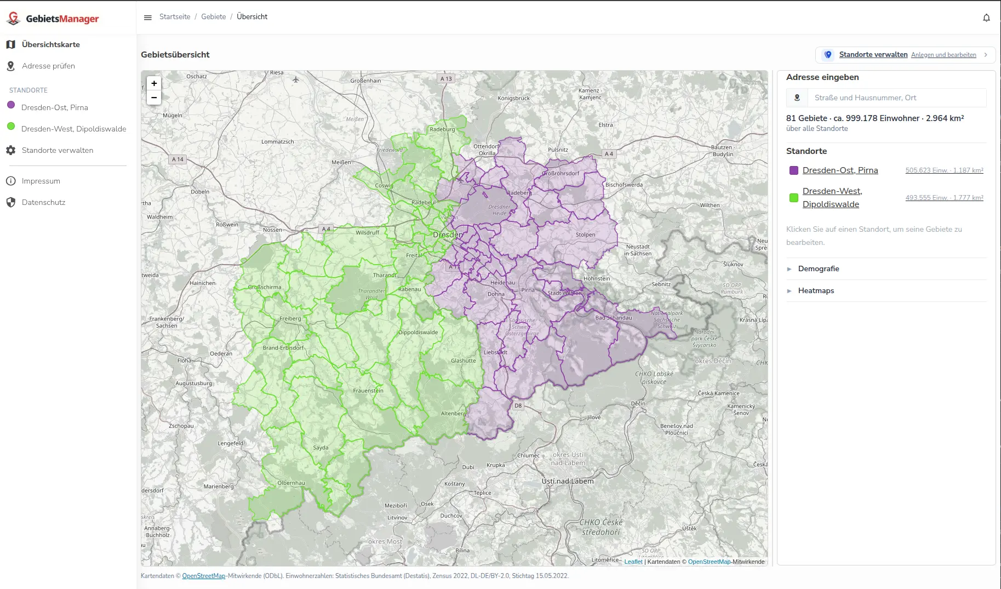Click the Standorte verwalten gear icon
Image resolution: width=1001 pixels, height=589 pixels.
click(10, 150)
